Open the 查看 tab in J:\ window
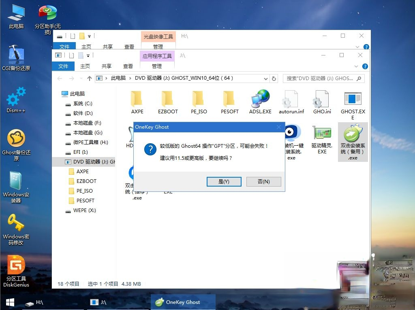 point(128,66)
